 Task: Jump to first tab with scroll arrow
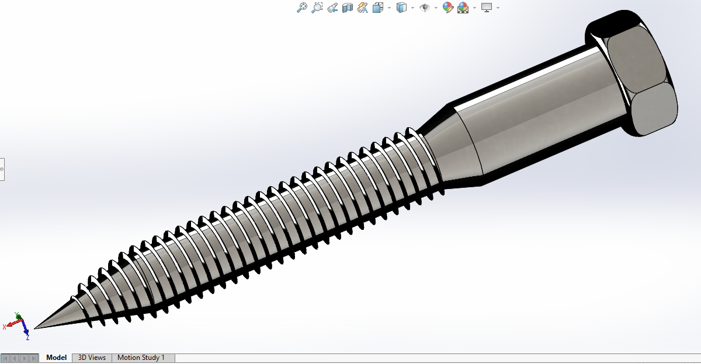pos(5,358)
